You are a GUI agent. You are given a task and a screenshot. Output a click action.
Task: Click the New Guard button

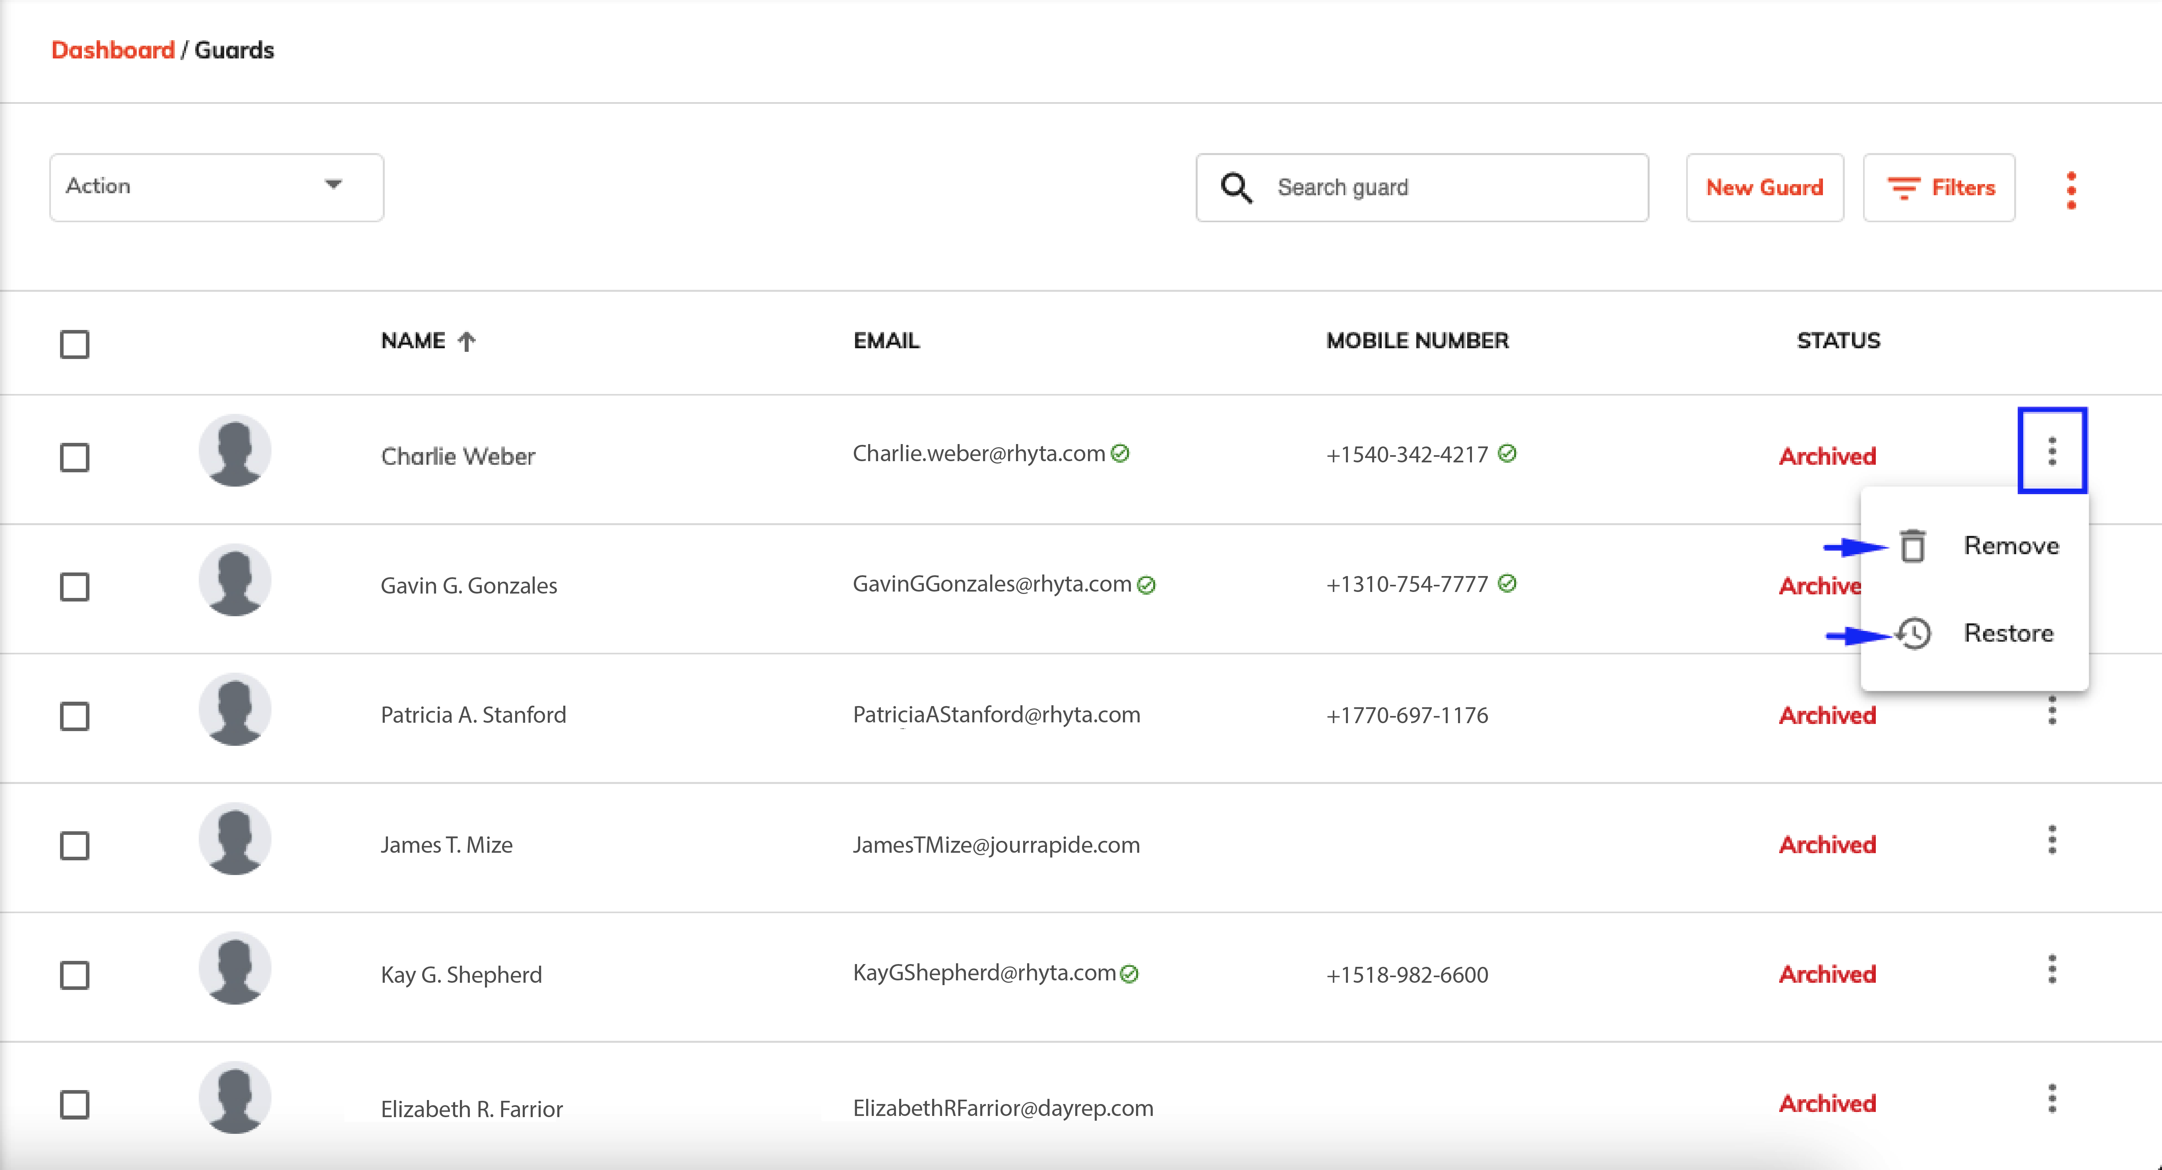click(x=1765, y=187)
